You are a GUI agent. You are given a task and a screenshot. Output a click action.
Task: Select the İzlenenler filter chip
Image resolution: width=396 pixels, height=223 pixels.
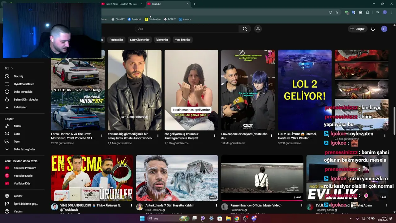[162, 40]
